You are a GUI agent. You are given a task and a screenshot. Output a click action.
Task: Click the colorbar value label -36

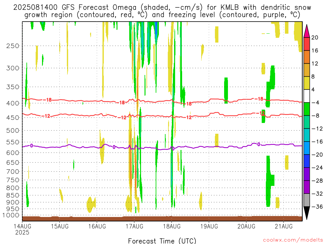click(317, 207)
